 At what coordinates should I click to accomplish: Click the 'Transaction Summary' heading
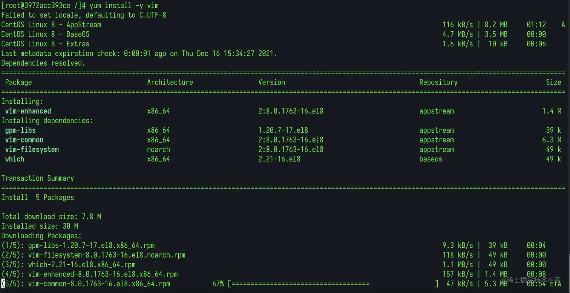tap(38, 178)
